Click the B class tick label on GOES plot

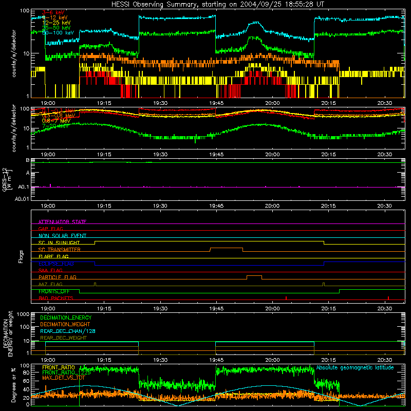coord(28,160)
